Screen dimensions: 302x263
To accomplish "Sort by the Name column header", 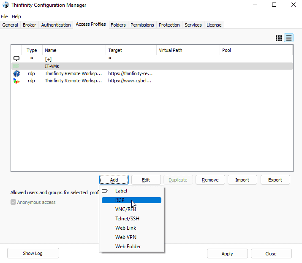I will tap(74, 50).
